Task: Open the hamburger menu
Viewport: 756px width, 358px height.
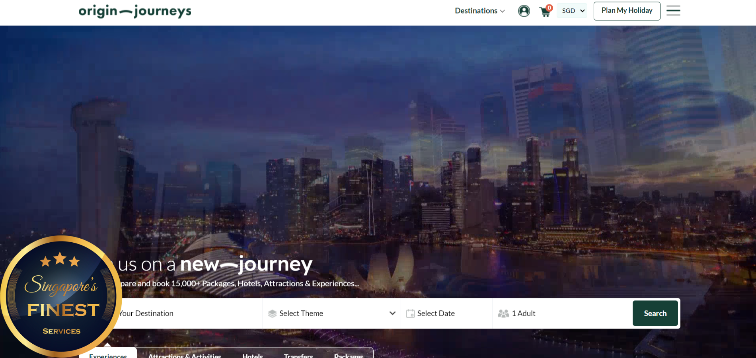Action: 673,11
